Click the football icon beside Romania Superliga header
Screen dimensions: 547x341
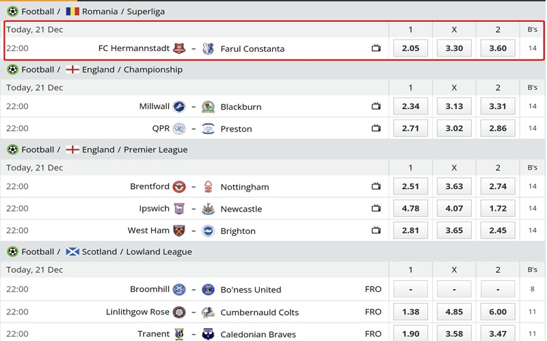[12, 12]
